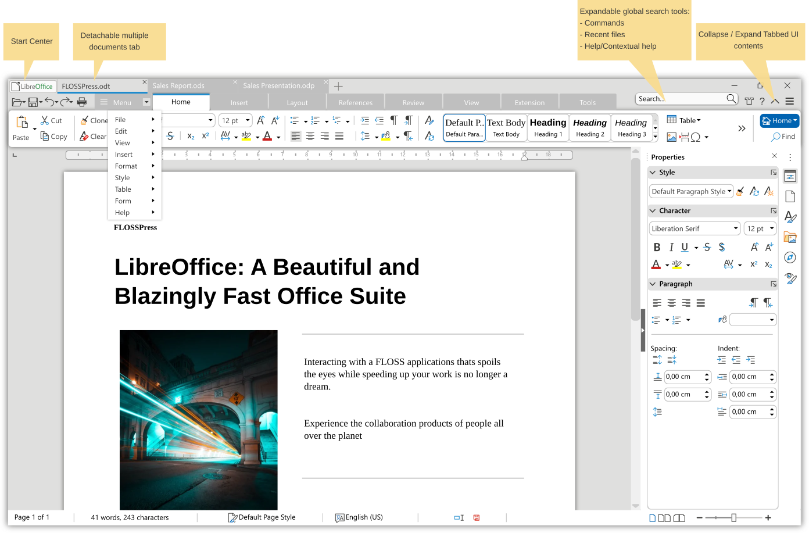
Task: Toggle italic character formatting
Action: pos(671,247)
